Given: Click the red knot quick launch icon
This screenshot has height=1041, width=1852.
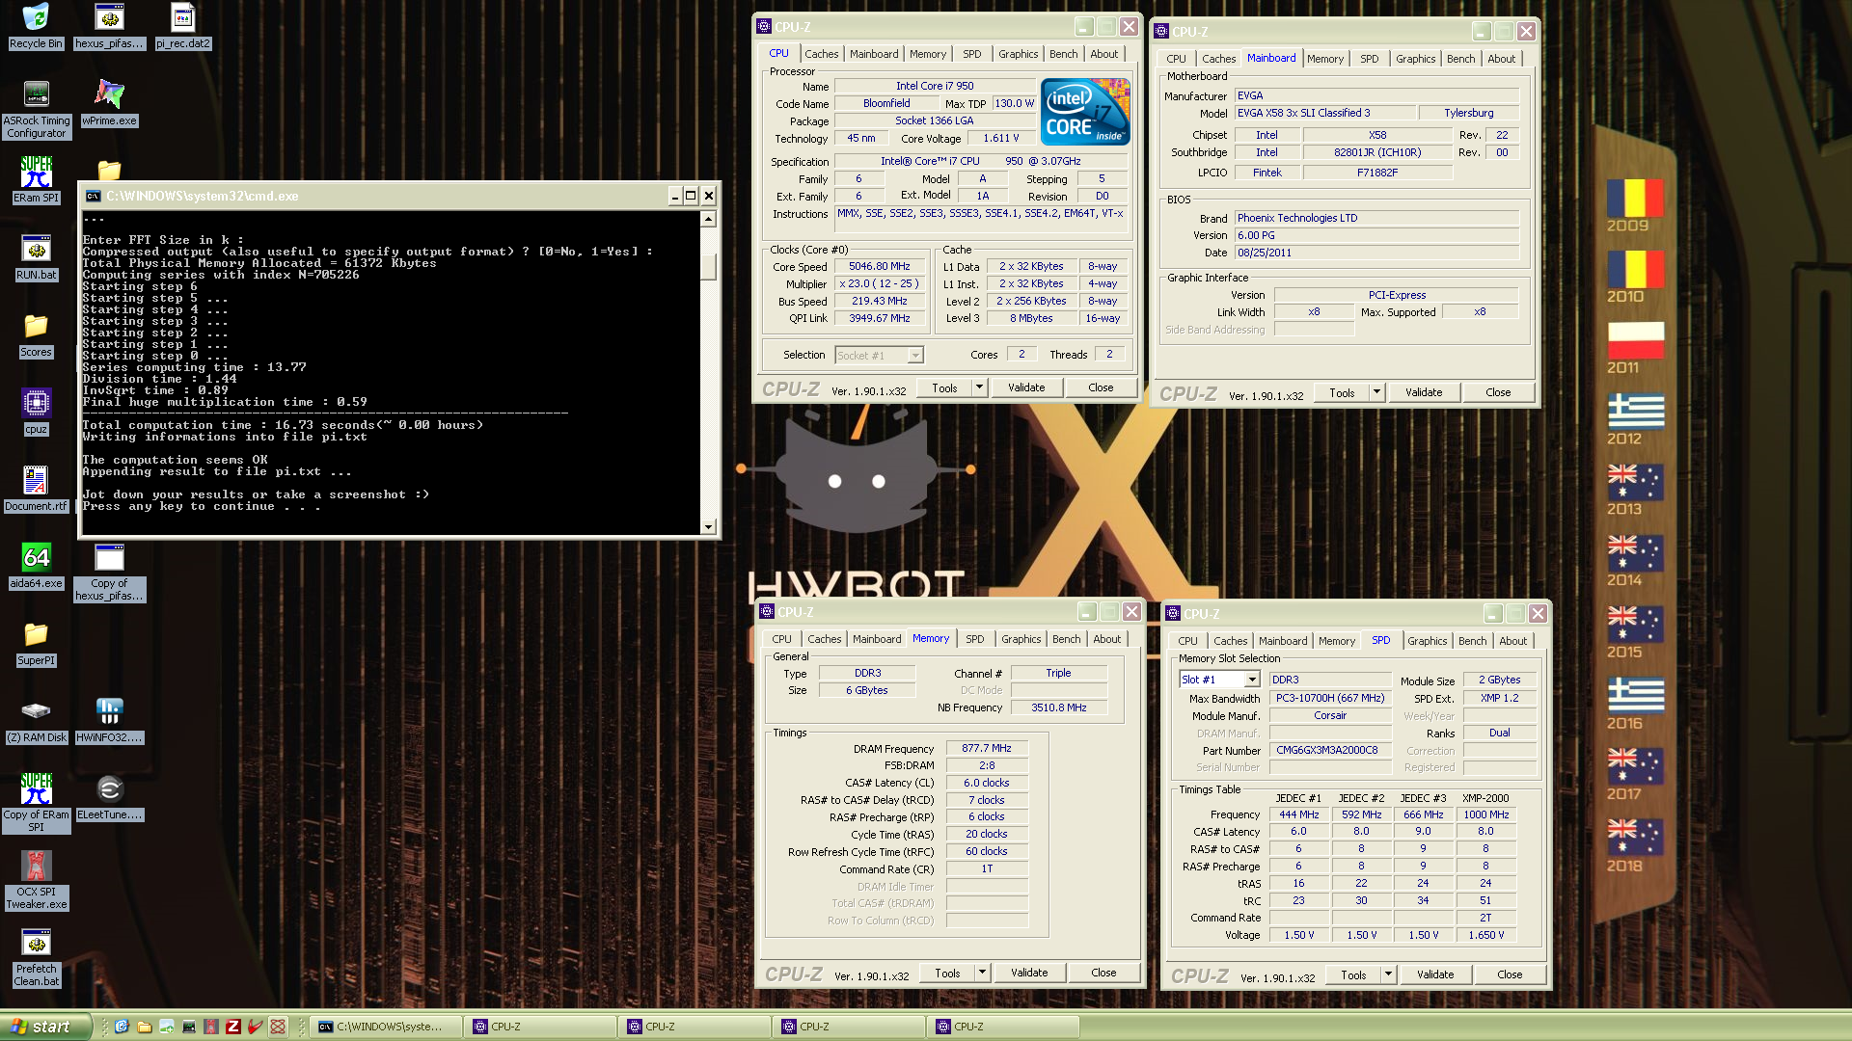Looking at the screenshot, I should [x=278, y=1027].
